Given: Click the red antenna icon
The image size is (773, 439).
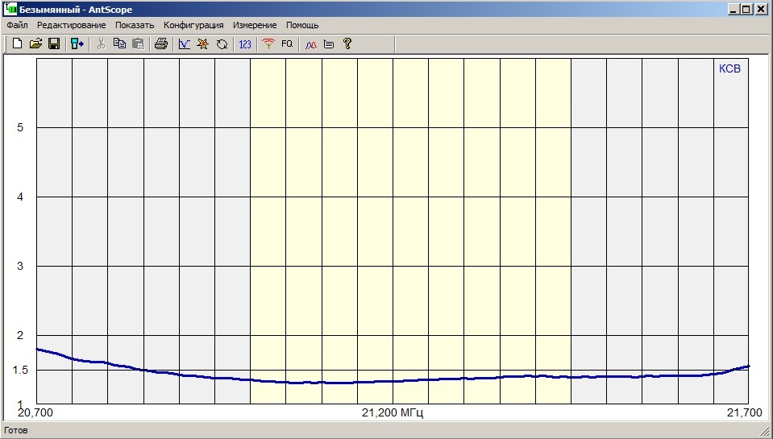Looking at the screenshot, I should coord(268,43).
